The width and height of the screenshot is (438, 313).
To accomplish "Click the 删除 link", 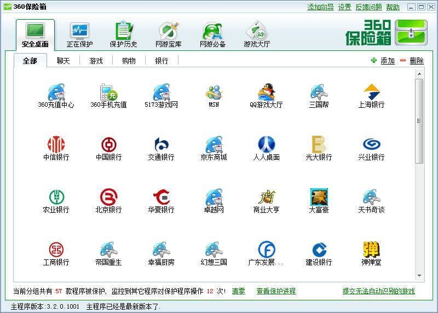I will click(417, 61).
